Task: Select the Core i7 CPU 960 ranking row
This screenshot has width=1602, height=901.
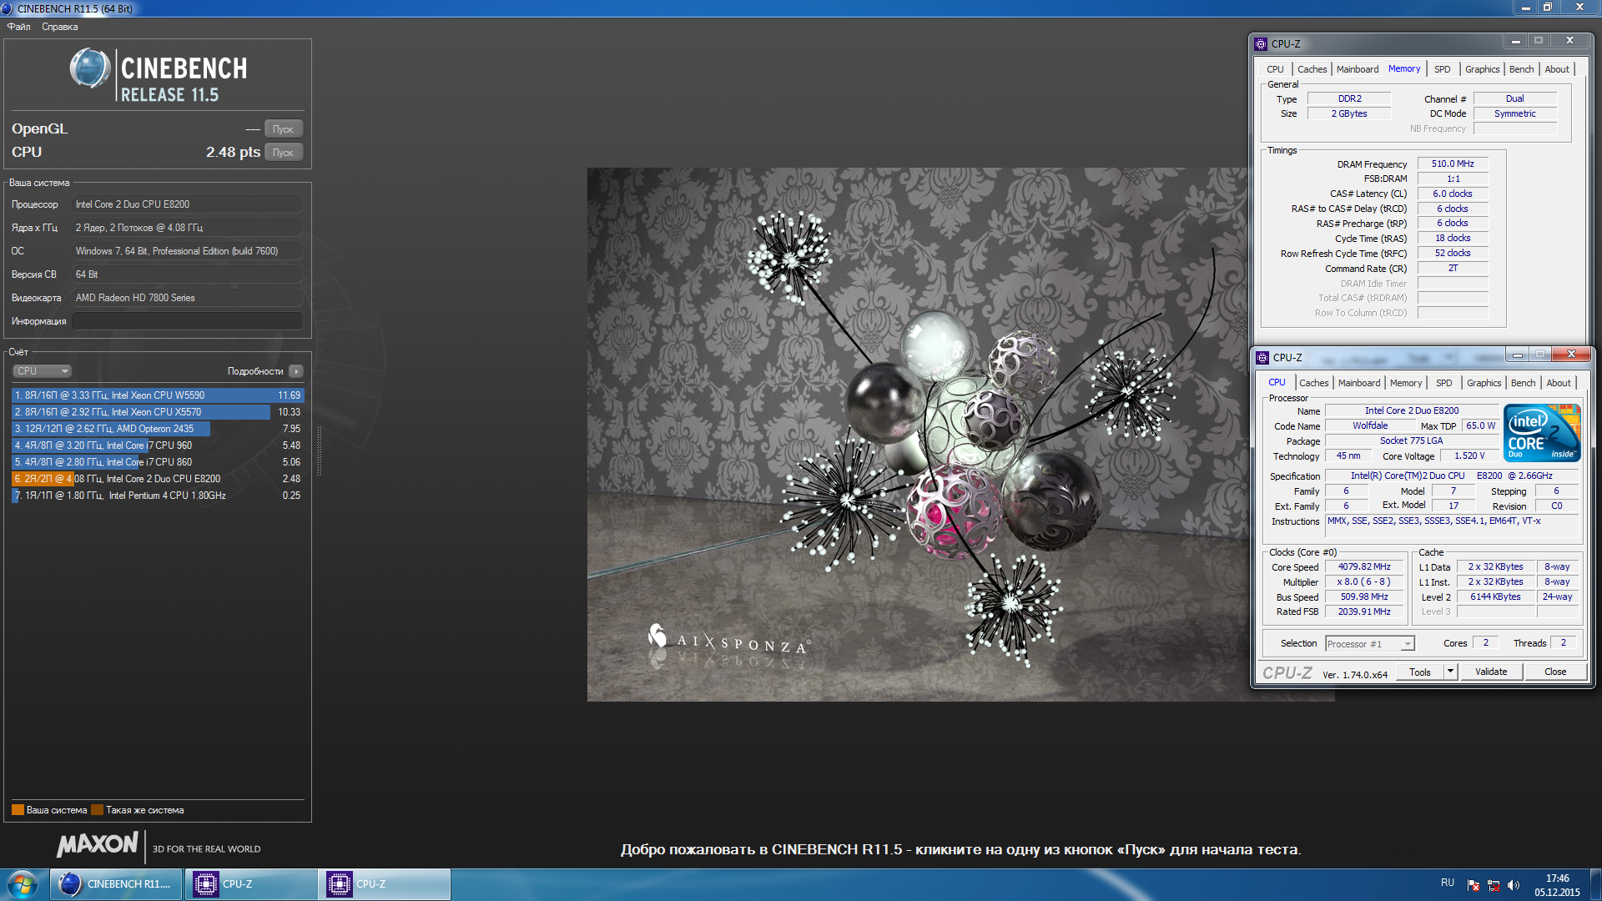Action: tap(158, 445)
